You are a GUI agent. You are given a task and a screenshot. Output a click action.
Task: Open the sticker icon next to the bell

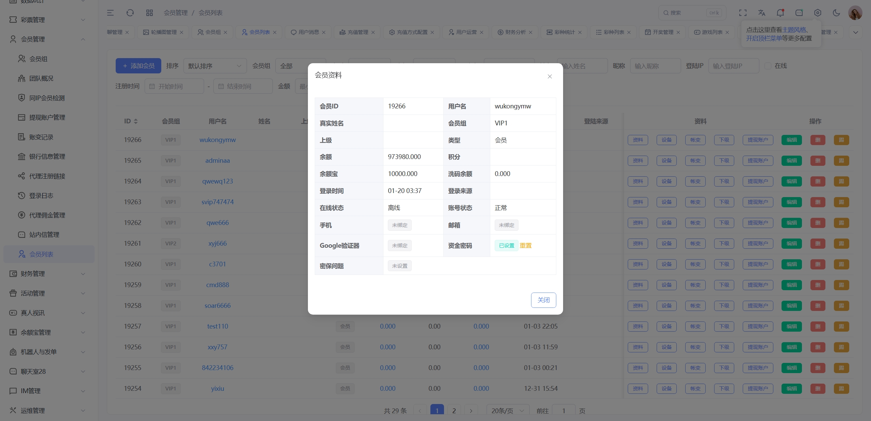[799, 13]
